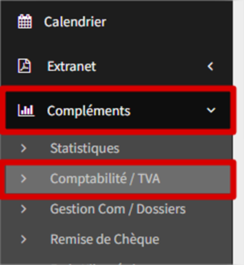The height and width of the screenshot is (265, 244).
Task: Select the Extranet label in the sidebar
Action: coord(72,66)
